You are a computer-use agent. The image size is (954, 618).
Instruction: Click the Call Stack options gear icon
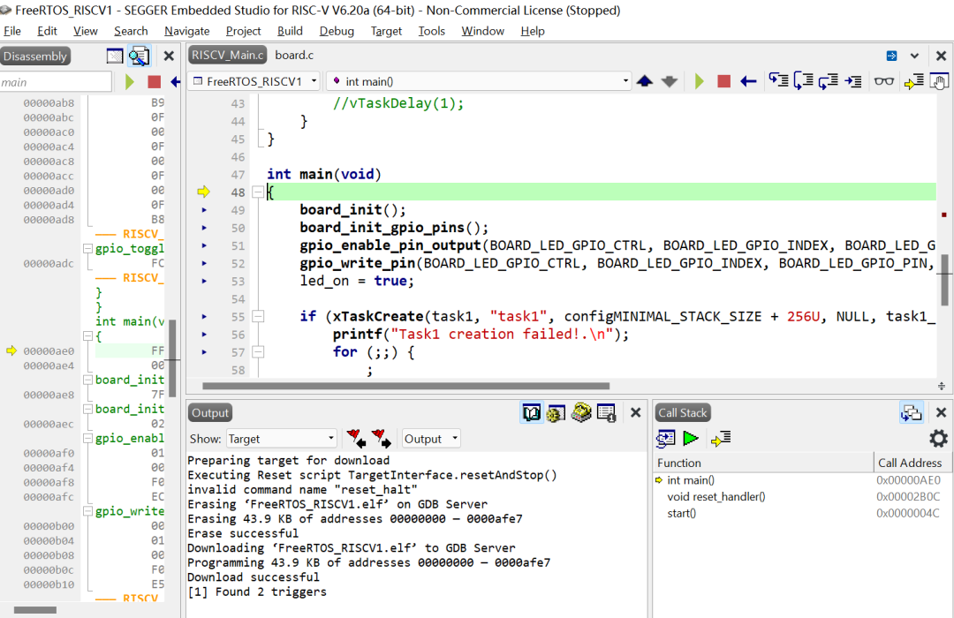938,439
